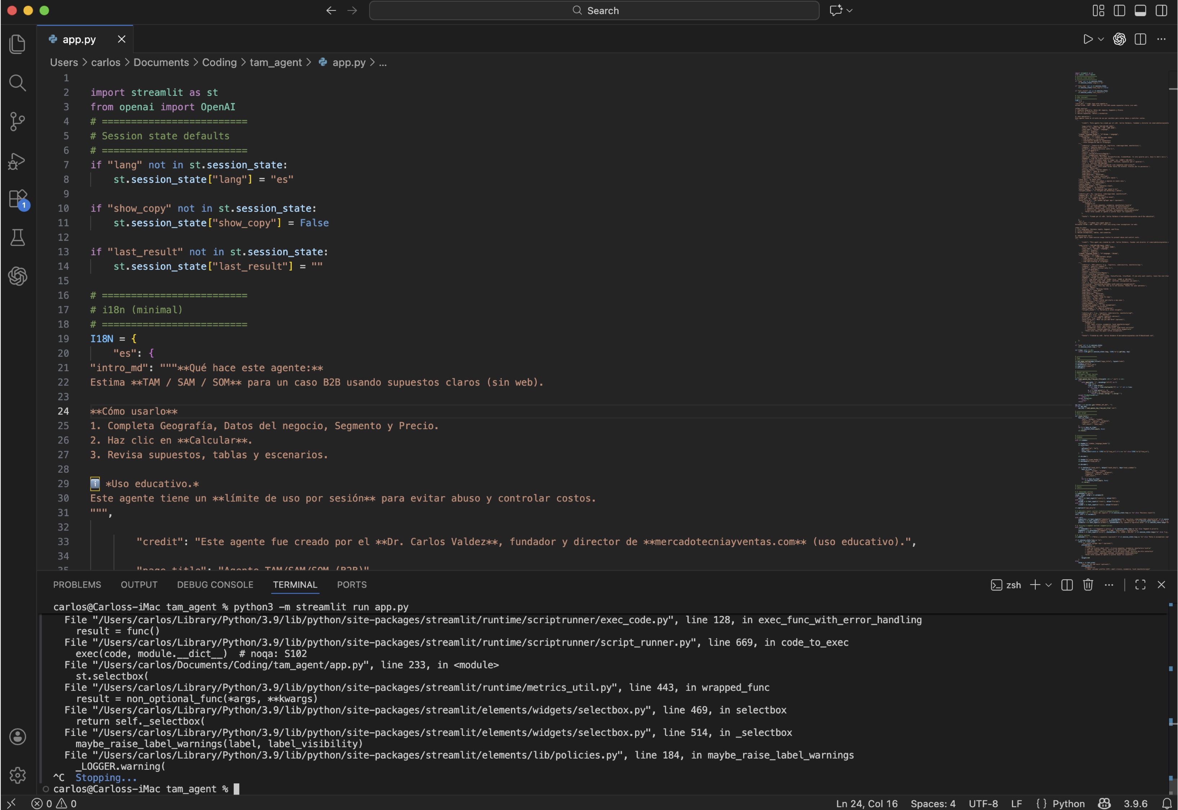This screenshot has width=1178, height=810.
Task: Kill terminal with trash icon
Action: [1088, 585]
